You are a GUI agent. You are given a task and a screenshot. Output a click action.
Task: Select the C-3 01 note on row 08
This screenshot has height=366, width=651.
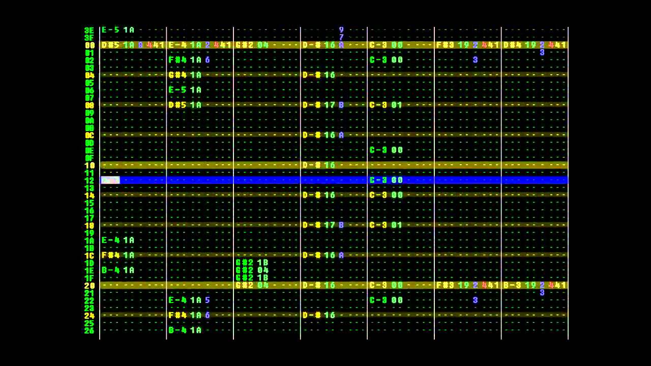pos(386,105)
